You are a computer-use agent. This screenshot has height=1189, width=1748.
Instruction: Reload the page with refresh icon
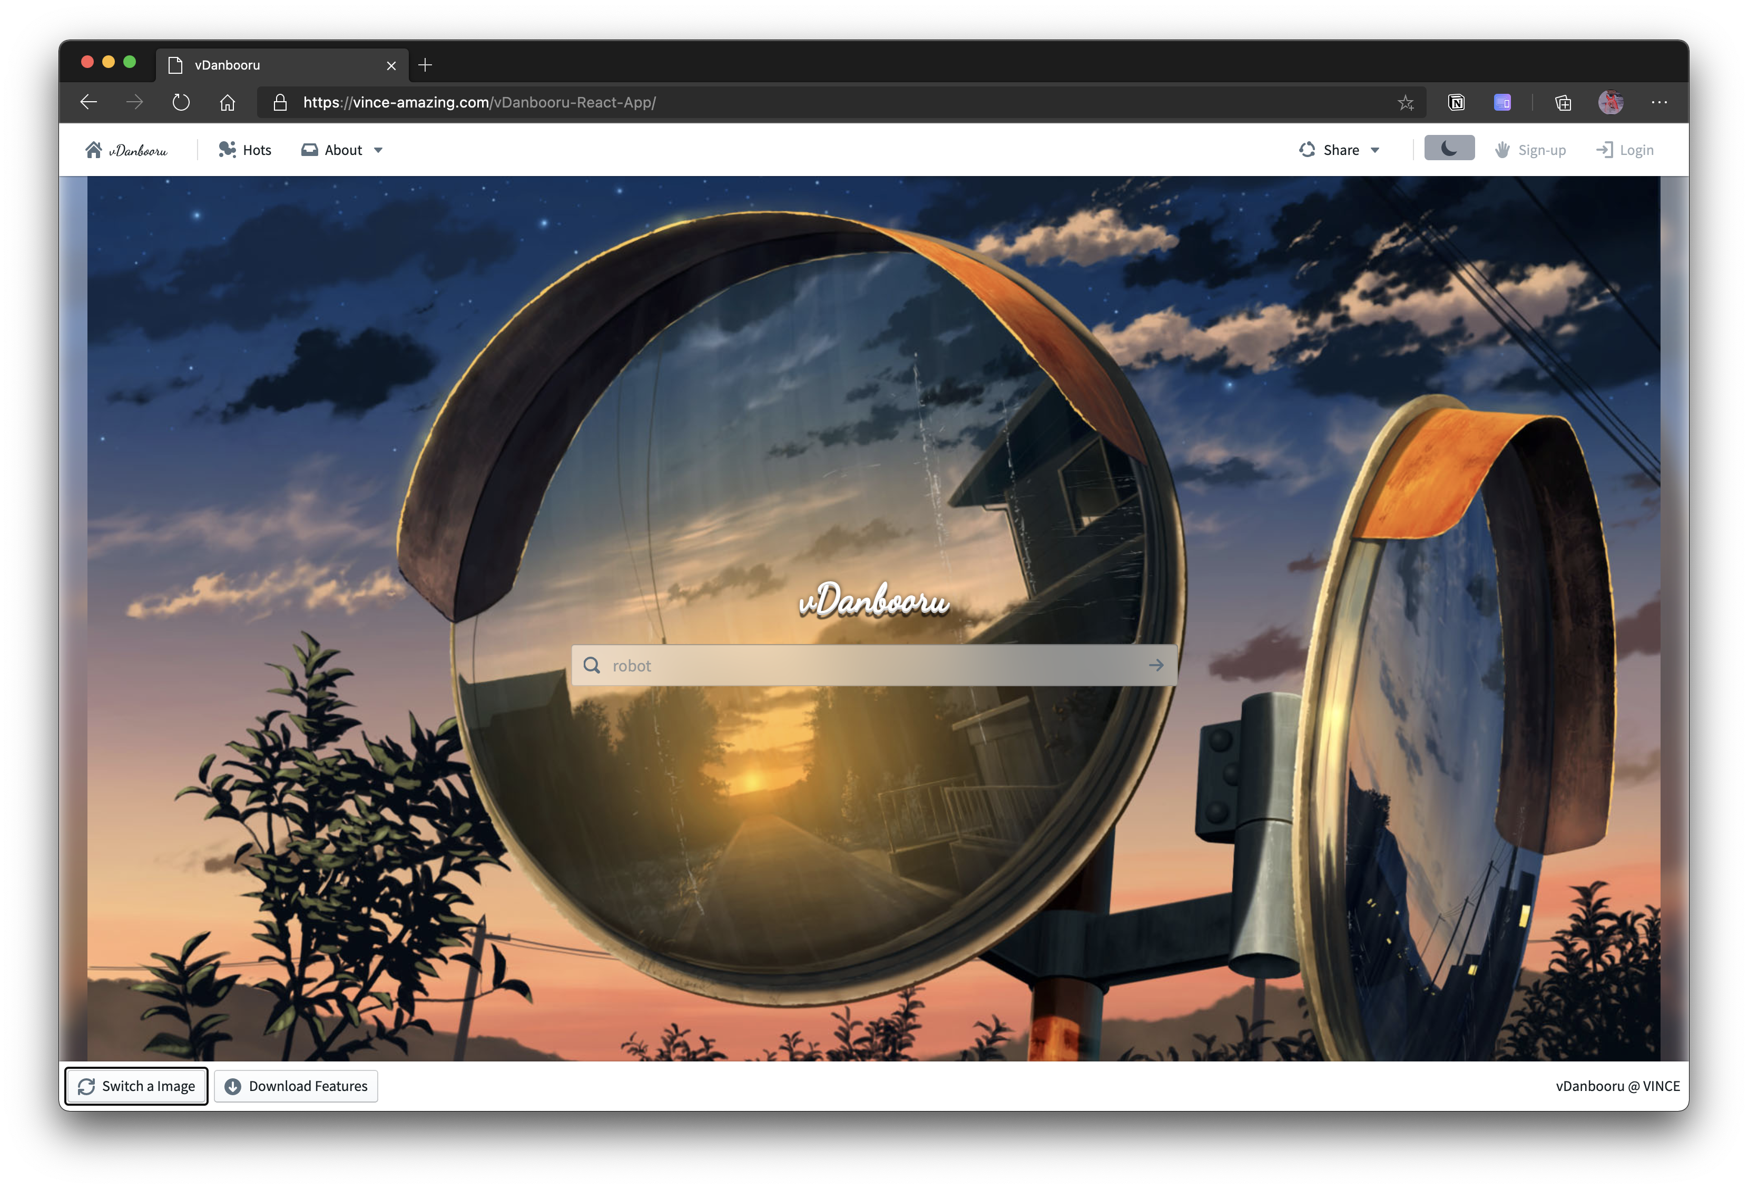[x=181, y=102]
